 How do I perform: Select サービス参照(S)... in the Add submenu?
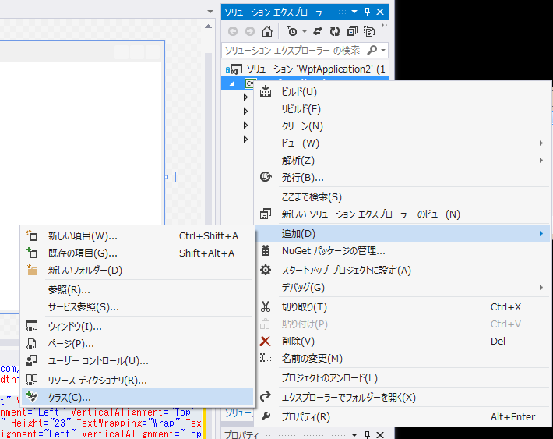(138, 307)
